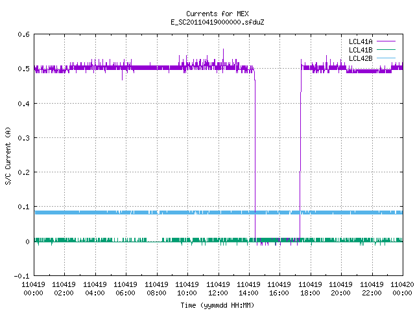Click the purple LCL41A legend line sample
Screen dimensions: 415x311
click(x=386, y=41)
